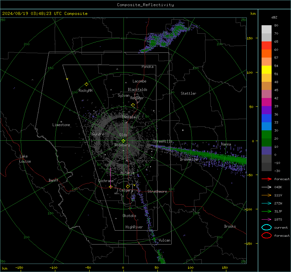Click the Okotoks town label
This screenshot has width=291, height=272.
(x=129, y=216)
